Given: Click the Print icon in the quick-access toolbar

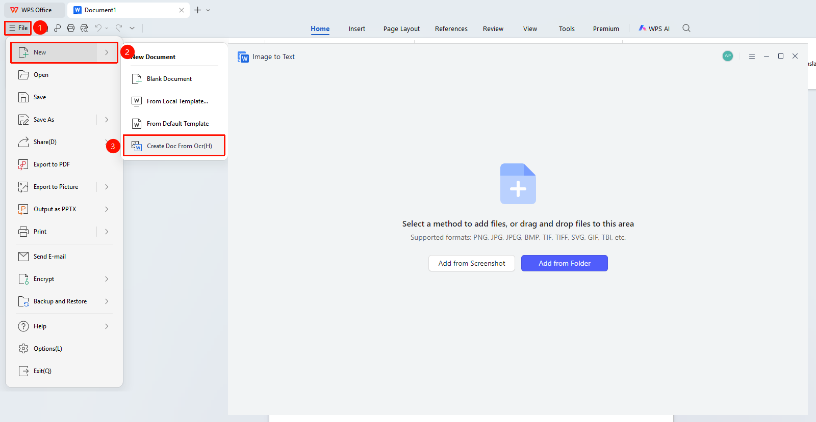Looking at the screenshot, I should point(71,28).
